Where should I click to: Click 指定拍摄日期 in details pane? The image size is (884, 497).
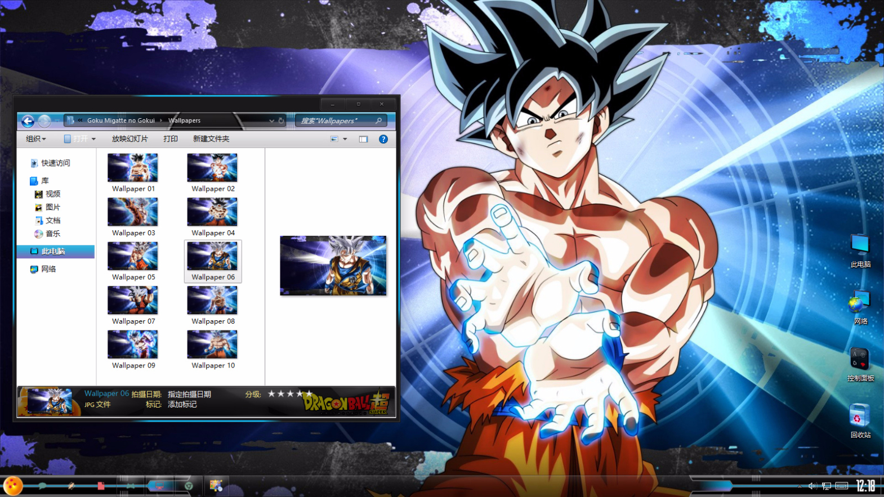pos(189,394)
